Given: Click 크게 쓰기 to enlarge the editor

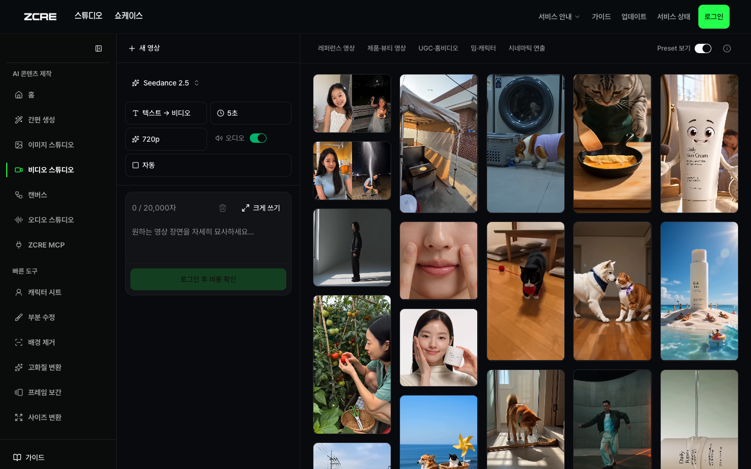Looking at the screenshot, I should [261, 208].
